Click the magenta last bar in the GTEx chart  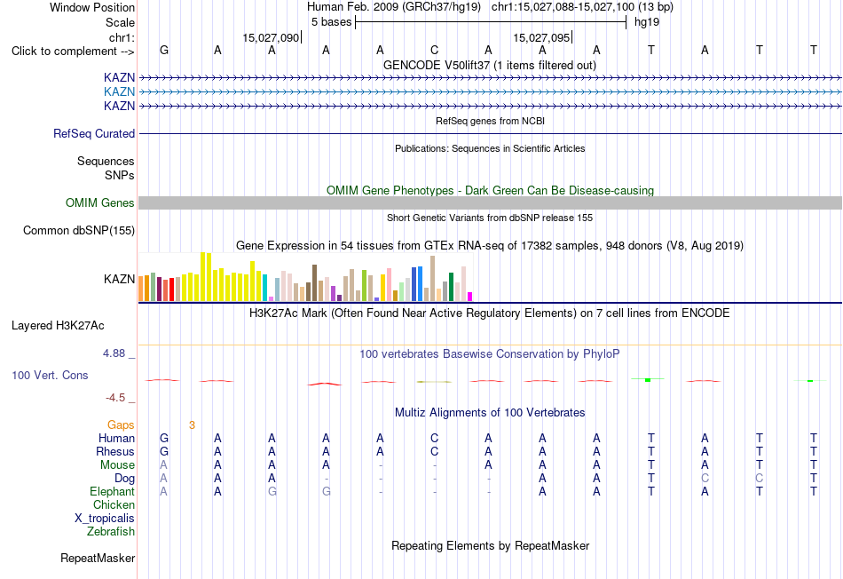pyautogui.click(x=470, y=297)
